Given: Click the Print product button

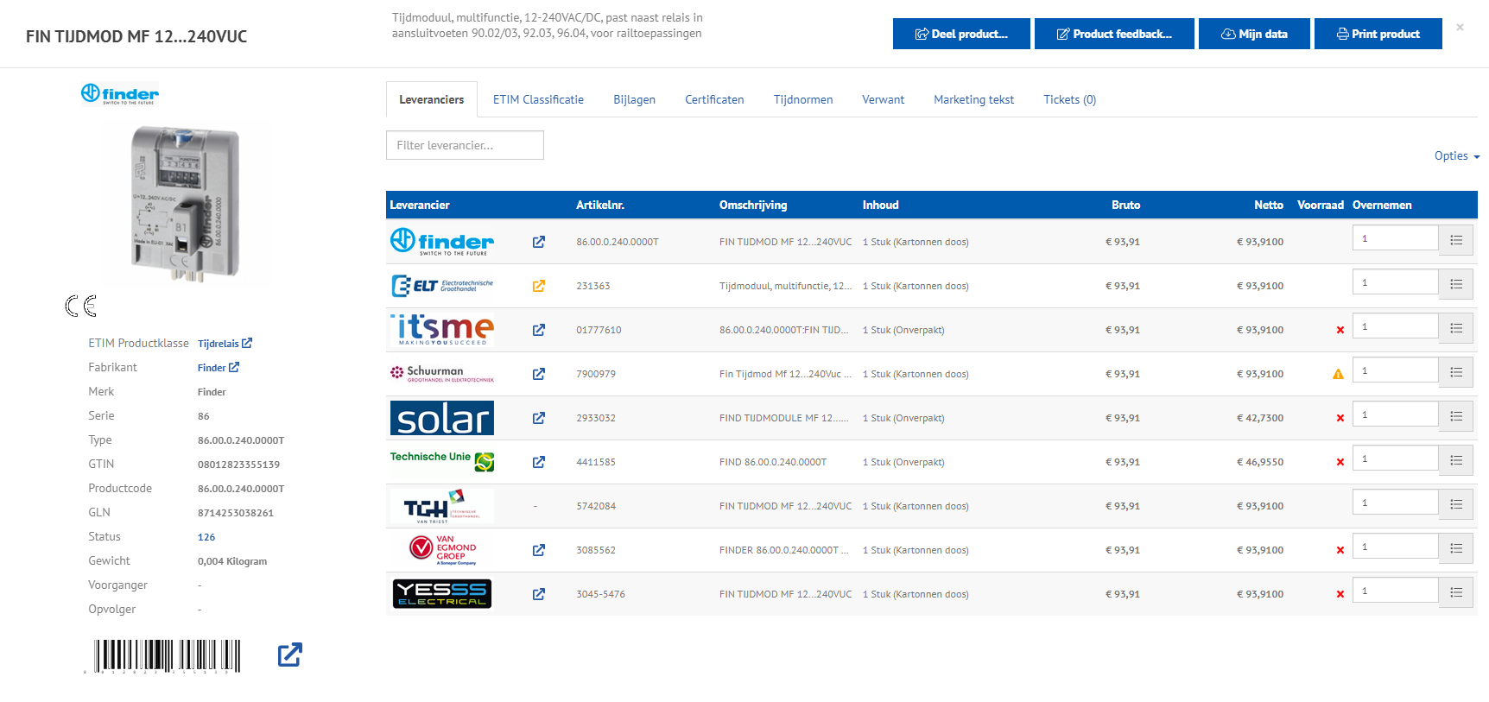Looking at the screenshot, I should (x=1378, y=34).
